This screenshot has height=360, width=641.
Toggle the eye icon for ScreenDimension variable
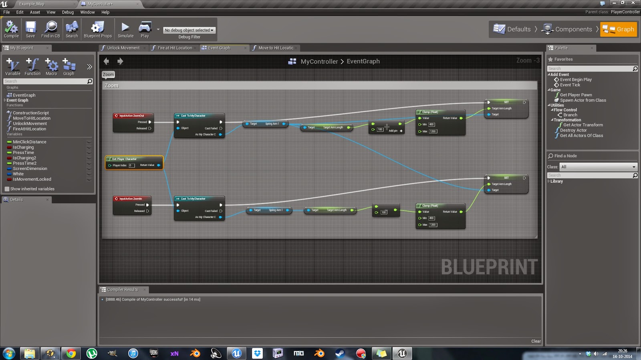tap(89, 169)
